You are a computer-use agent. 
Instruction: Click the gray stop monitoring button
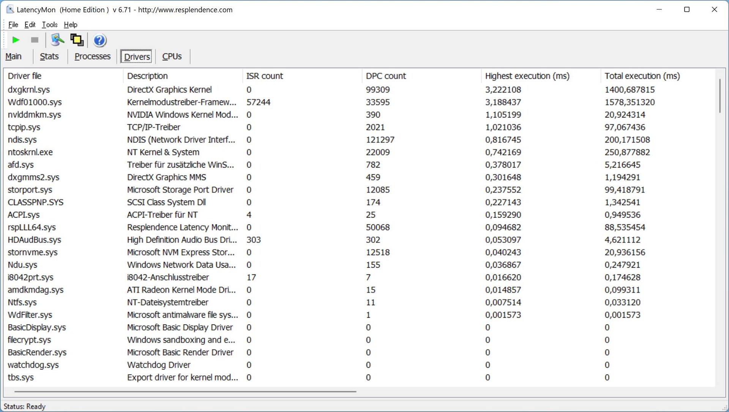click(x=35, y=40)
